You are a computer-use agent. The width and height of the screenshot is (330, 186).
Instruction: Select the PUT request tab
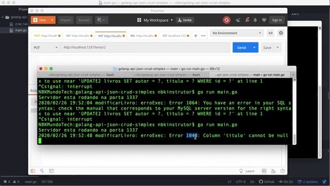(x=111, y=36)
